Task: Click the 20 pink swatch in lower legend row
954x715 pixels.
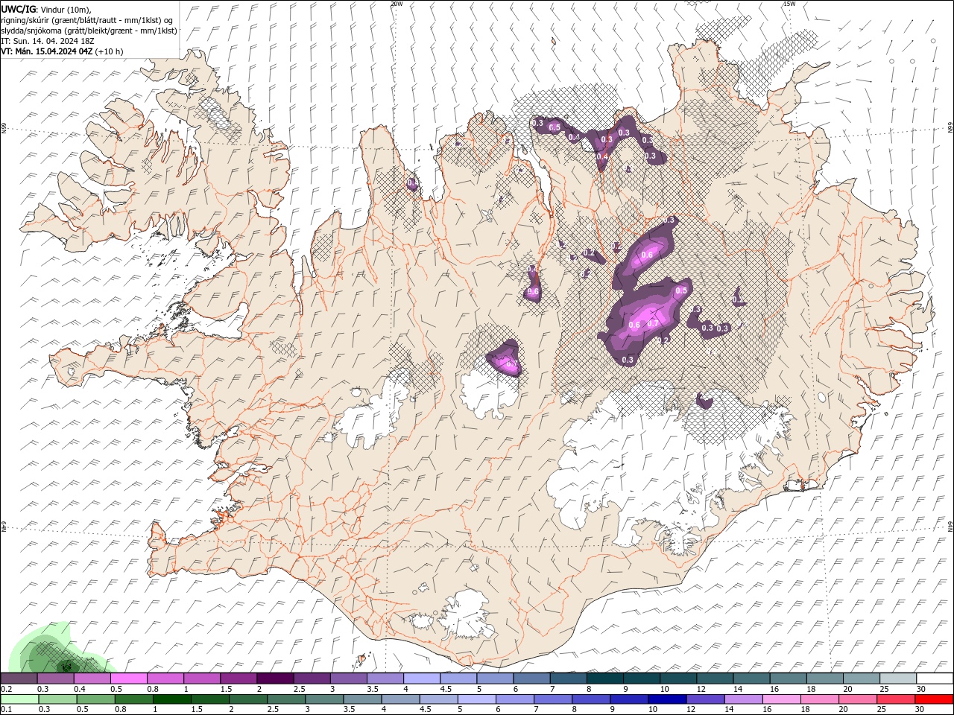Action: 857,699
